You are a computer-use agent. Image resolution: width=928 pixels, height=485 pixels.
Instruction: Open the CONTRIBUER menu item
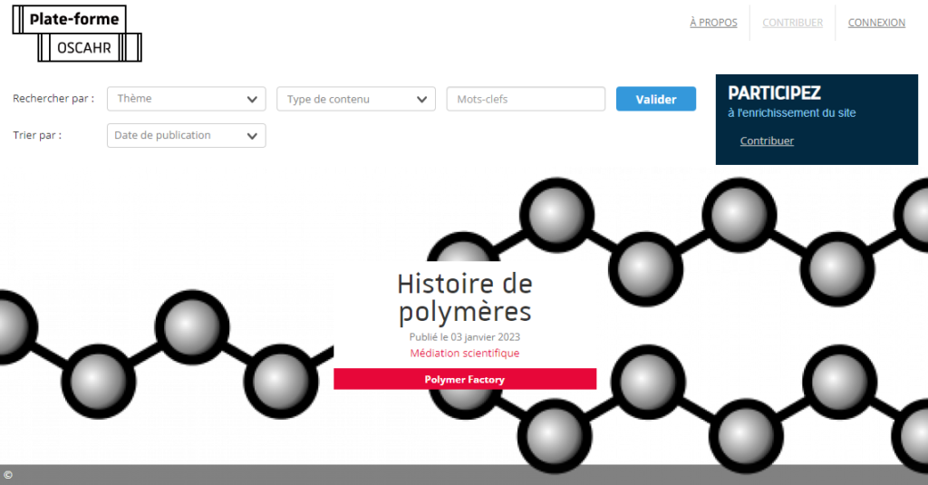792,23
